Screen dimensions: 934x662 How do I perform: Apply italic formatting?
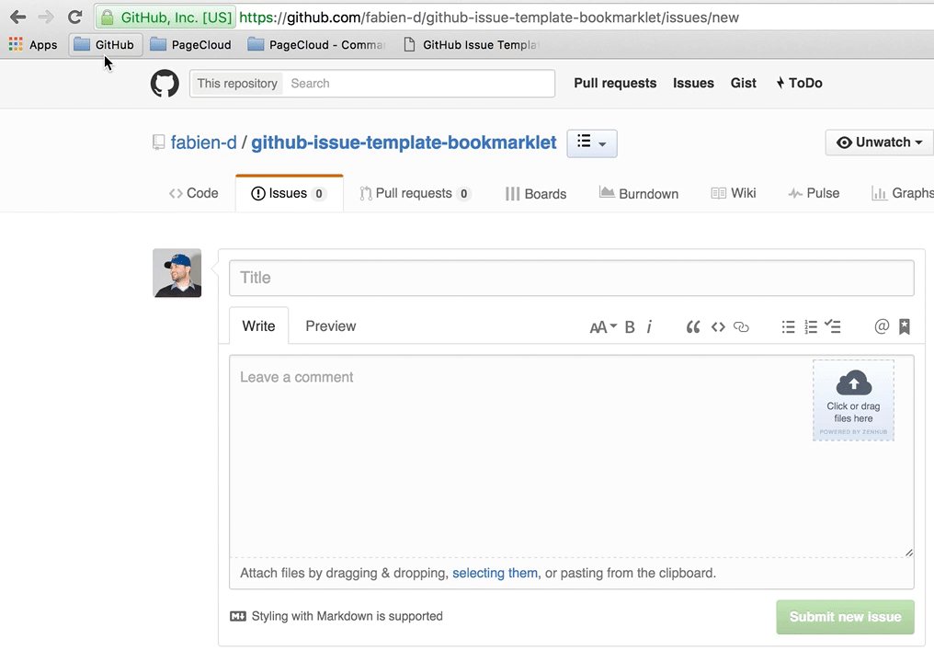point(649,327)
